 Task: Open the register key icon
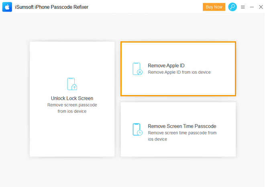click(x=232, y=7)
